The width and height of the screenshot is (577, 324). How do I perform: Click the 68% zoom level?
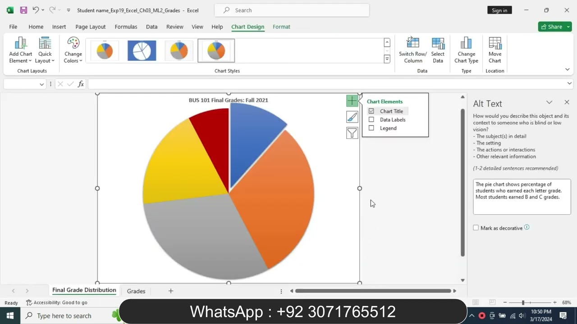pos(567,302)
